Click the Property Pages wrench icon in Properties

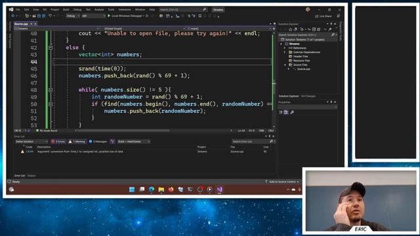(x=292, y=112)
